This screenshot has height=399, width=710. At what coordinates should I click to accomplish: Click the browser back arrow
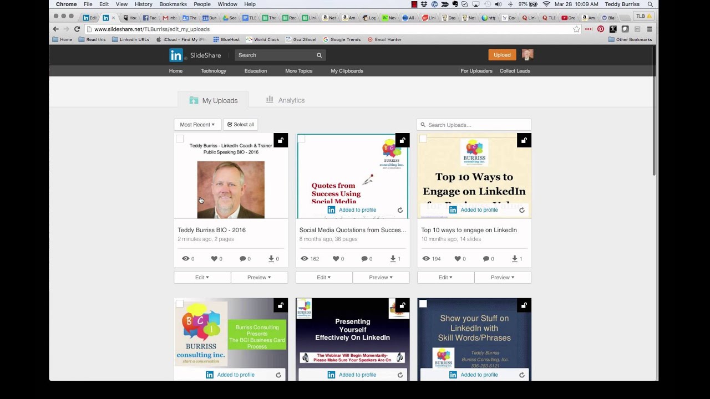click(x=55, y=29)
